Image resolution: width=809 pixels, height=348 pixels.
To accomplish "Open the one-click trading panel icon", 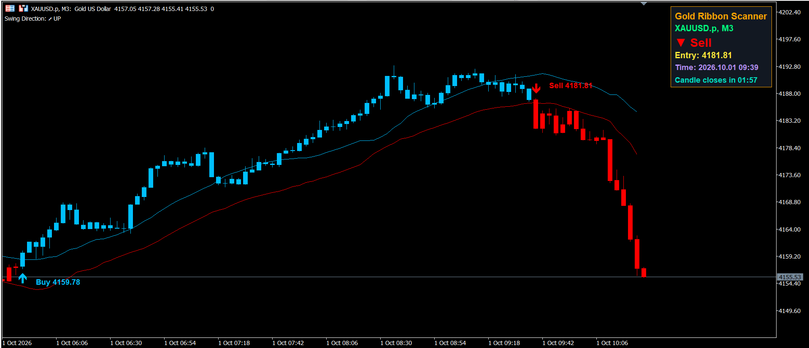I will 10,8.
